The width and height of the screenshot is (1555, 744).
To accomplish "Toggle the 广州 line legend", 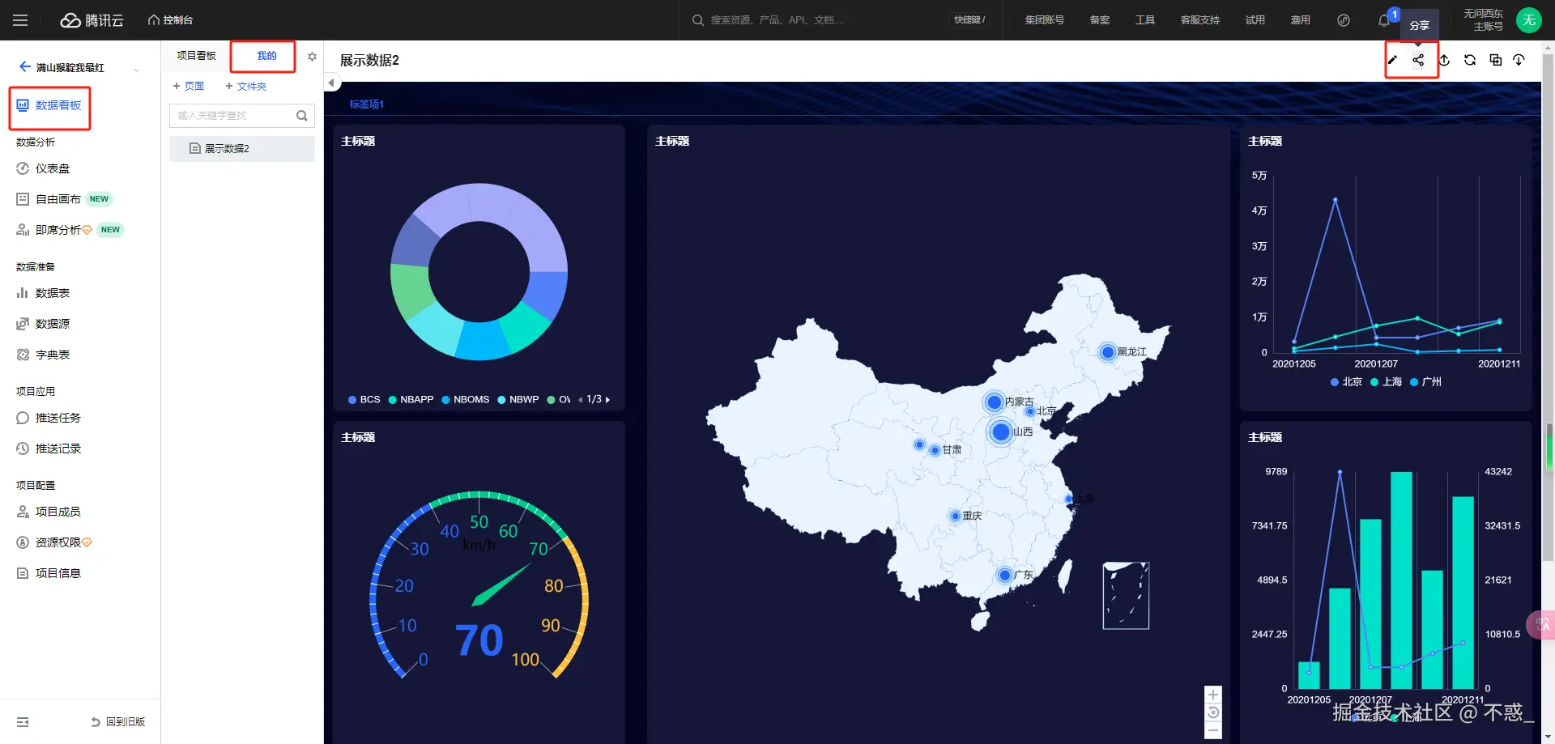I will pyautogui.click(x=1425, y=382).
